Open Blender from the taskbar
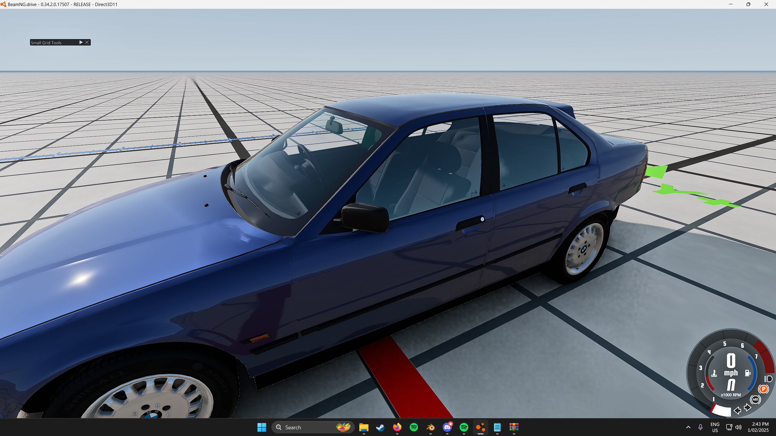Screen dimensions: 776x436 point(430,427)
